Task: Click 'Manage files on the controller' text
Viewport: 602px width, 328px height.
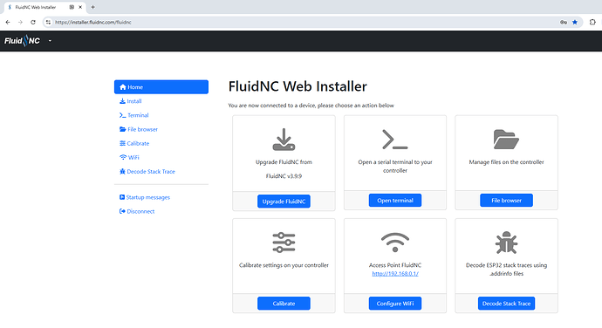Action: coord(506,162)
